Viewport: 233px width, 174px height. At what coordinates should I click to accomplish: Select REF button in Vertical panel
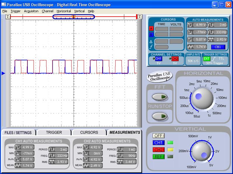159,157
